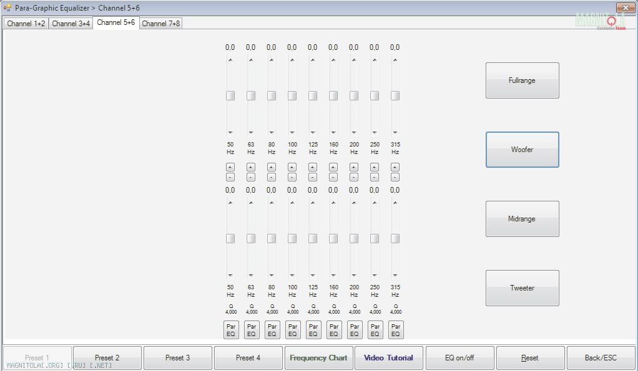638x371 pixels.
Task: Click the down arrow of upper 160 Hz slider
Action: [333, 132]
